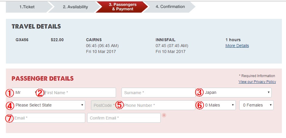Open the Please Select State dropdown
This screenshot has height=138, width=286.
point(49,105)
